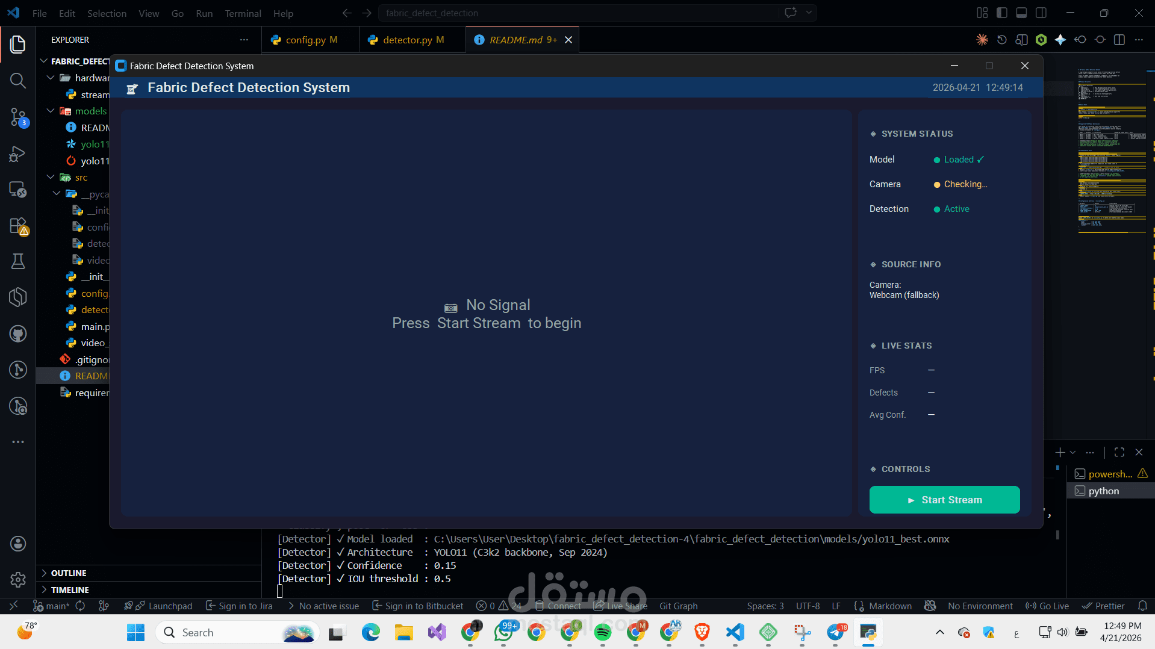1155x649 pixels.
Task: Open the Edit menu
Action: tap(67, 13)
